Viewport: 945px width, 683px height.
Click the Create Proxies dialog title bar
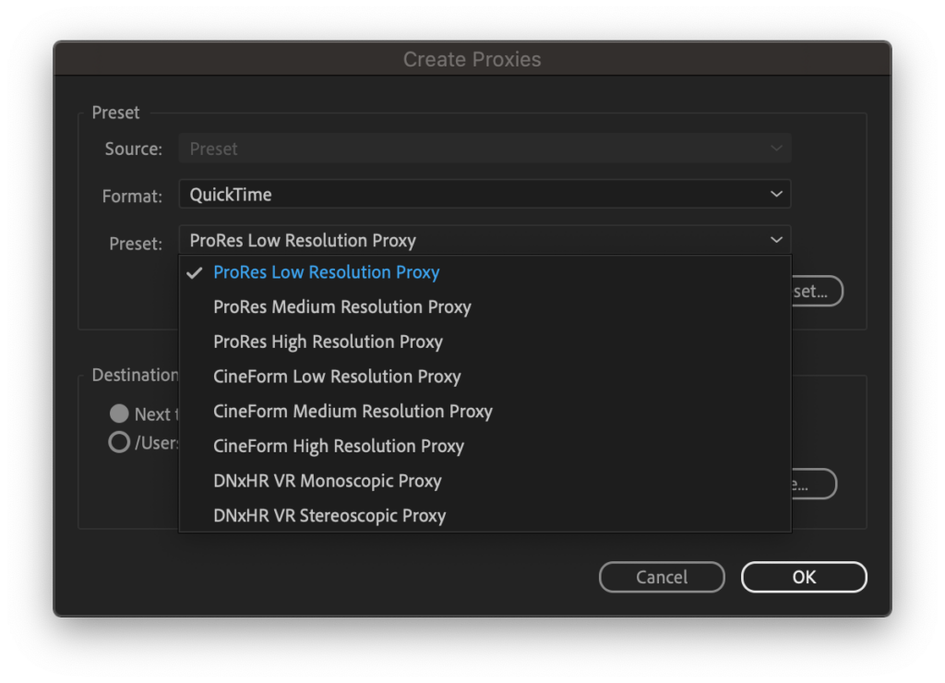[472, 59]
